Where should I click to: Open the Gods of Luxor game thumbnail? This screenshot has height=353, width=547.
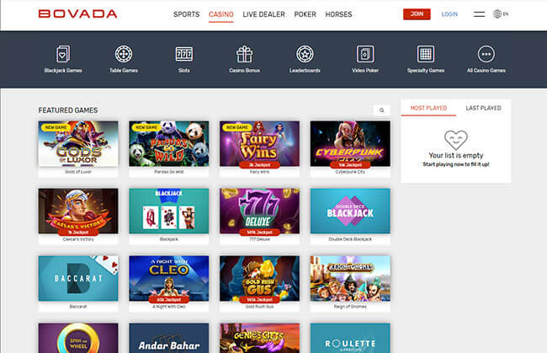78,144
